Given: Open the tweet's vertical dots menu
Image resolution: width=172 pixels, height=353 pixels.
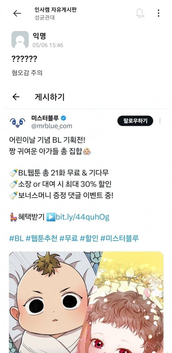Looking at the screenshot, I should (160, 121).
